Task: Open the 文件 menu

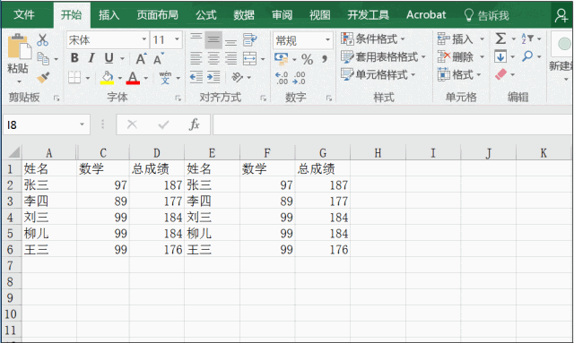Action: pyautogui.click(x=24, y=15)
